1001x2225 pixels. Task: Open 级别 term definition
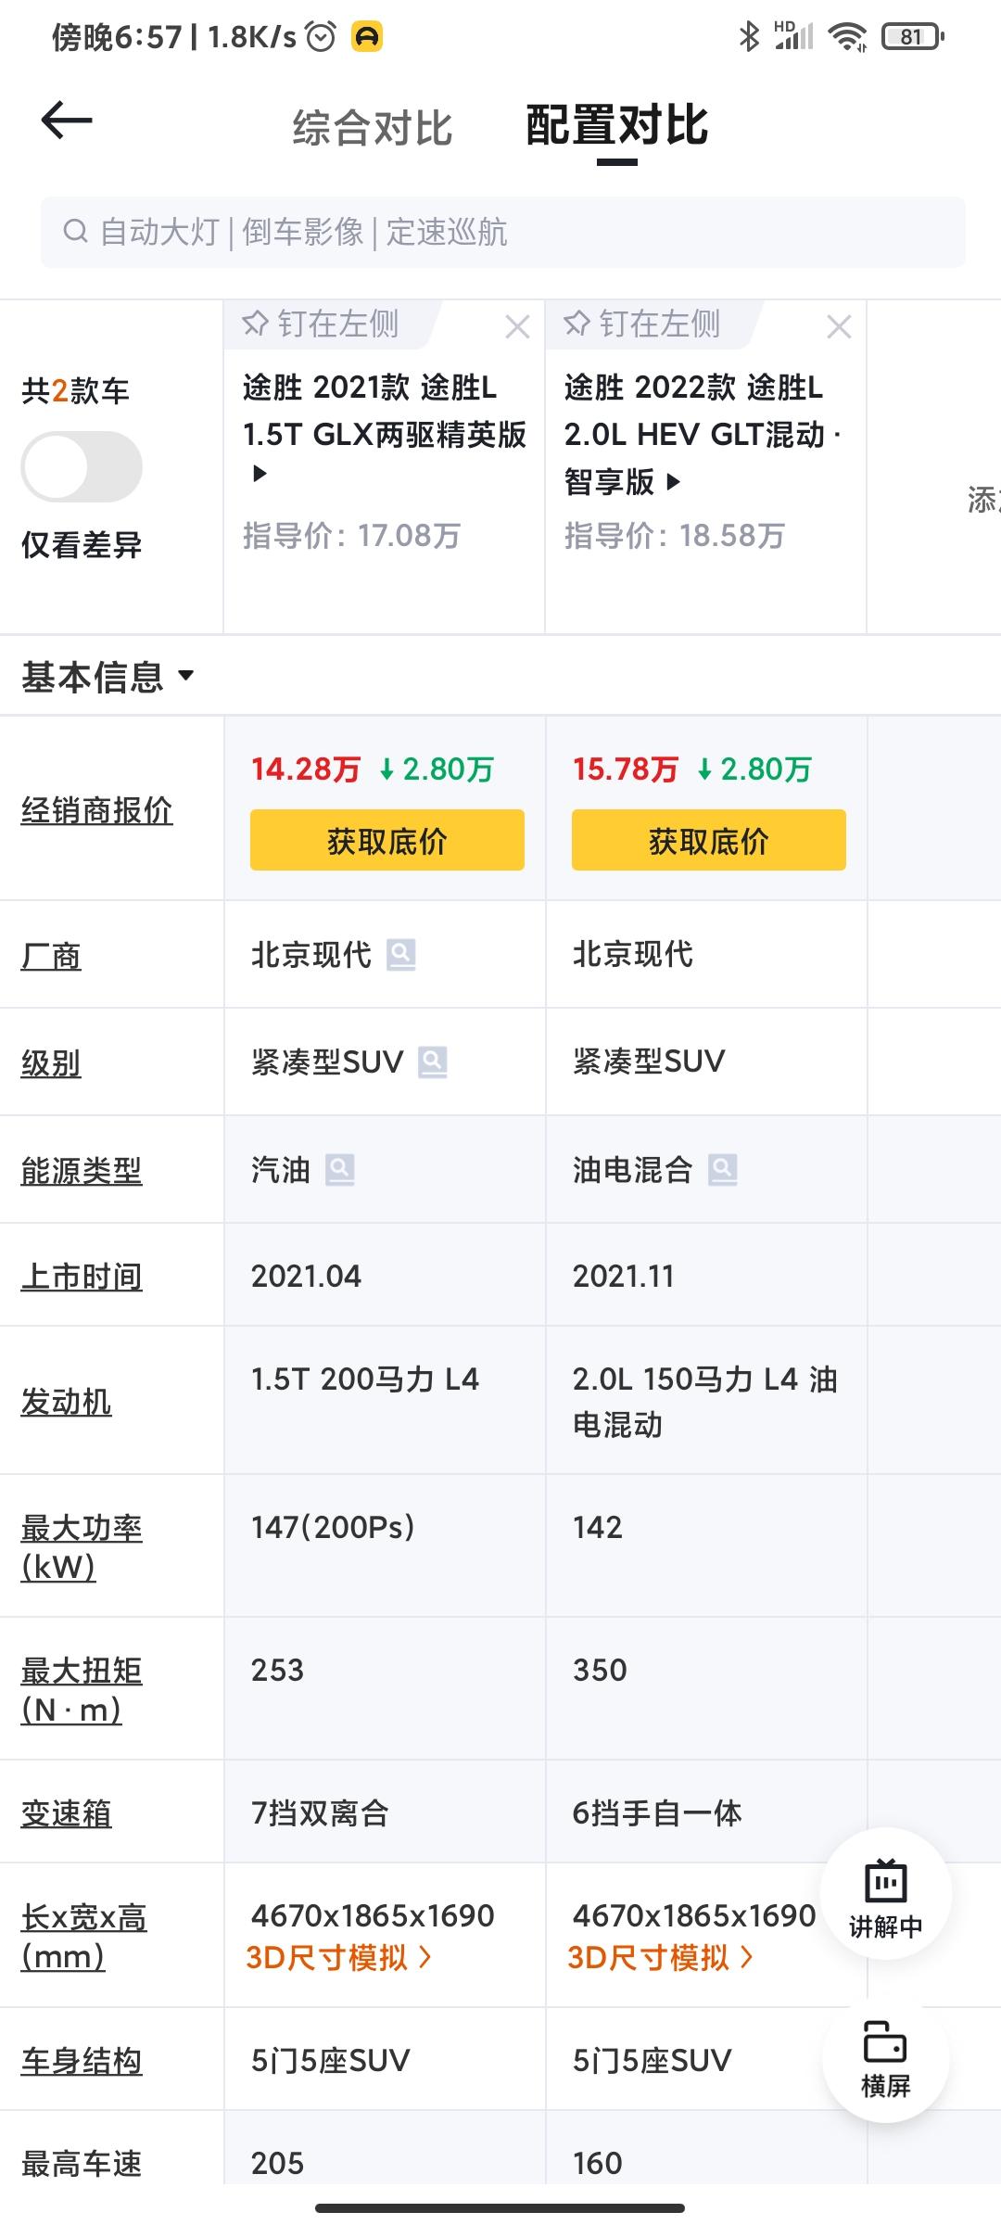(x=51, y=1062)
